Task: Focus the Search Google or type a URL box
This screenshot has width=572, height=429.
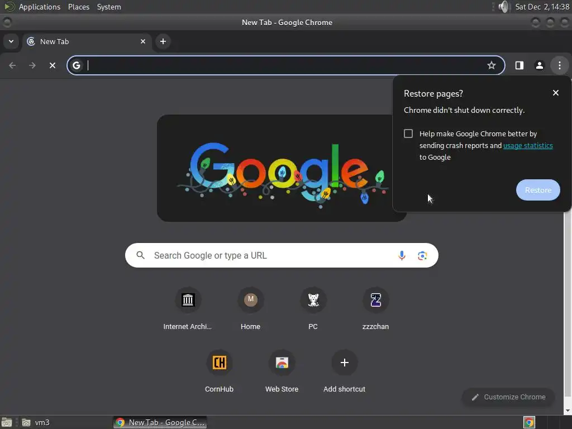Action: [x=282, y=255]
